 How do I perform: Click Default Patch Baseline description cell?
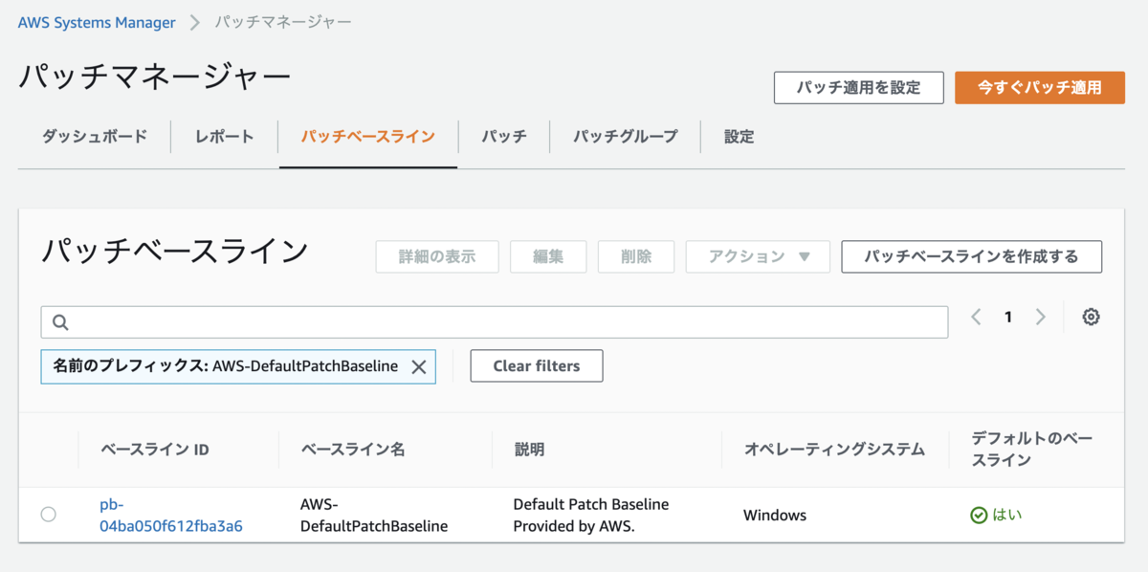pos(591,515)
